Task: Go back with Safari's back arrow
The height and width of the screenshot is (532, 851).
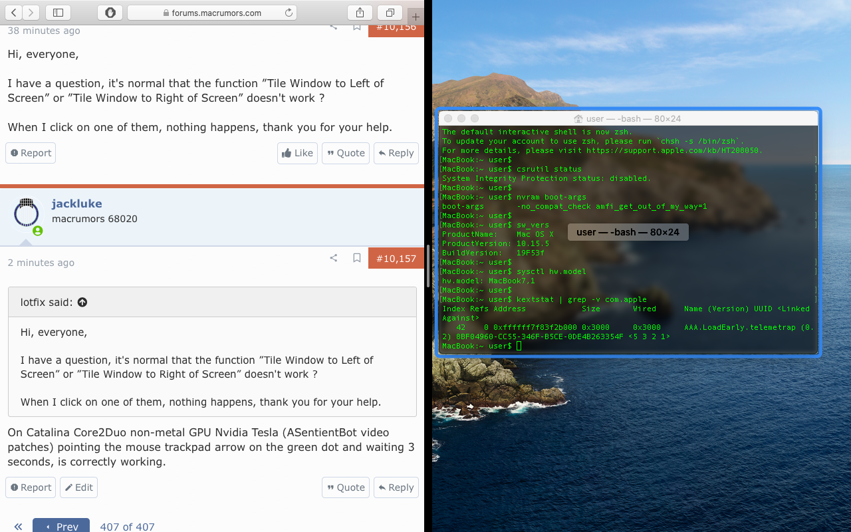Action: [14, 13]
